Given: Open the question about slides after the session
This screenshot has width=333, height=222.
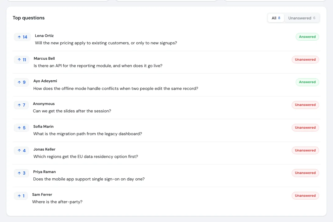Looking at the screenshot, I should pos(72,111).
